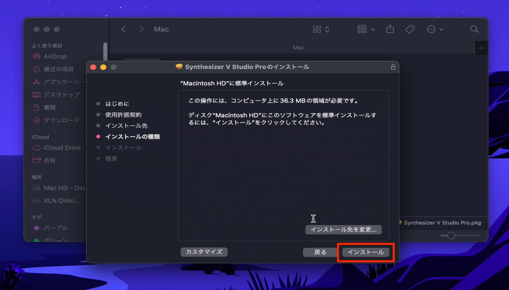Switch Finder icon view mode
This screenshot has height=290, width=509.
321,29
